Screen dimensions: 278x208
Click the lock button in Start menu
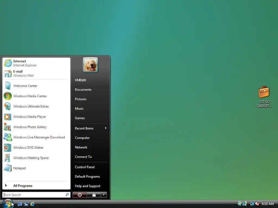click(x=94, y=195)
